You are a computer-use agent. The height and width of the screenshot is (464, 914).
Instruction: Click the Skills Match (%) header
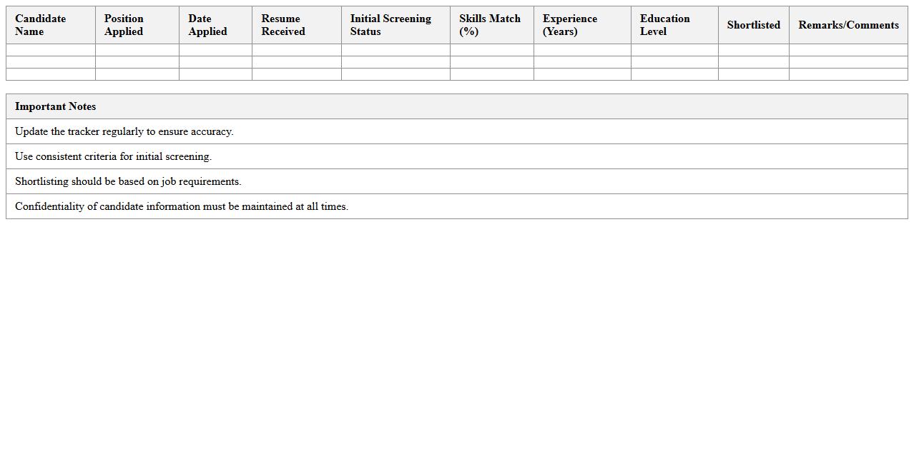(491, 25)
